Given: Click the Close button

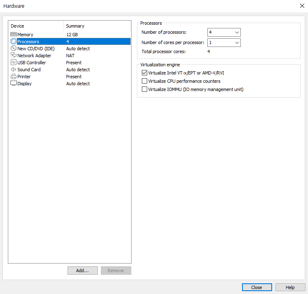Looking at the screenshot, I should coord(257,287).
